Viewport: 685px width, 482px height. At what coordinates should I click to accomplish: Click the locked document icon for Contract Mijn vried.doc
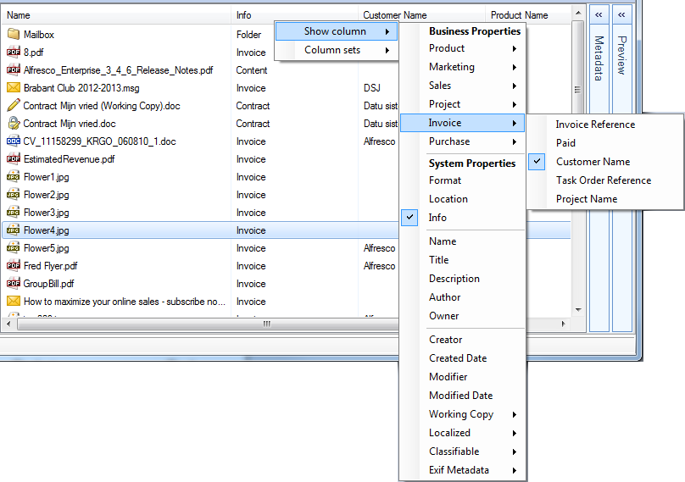[13, 124]
